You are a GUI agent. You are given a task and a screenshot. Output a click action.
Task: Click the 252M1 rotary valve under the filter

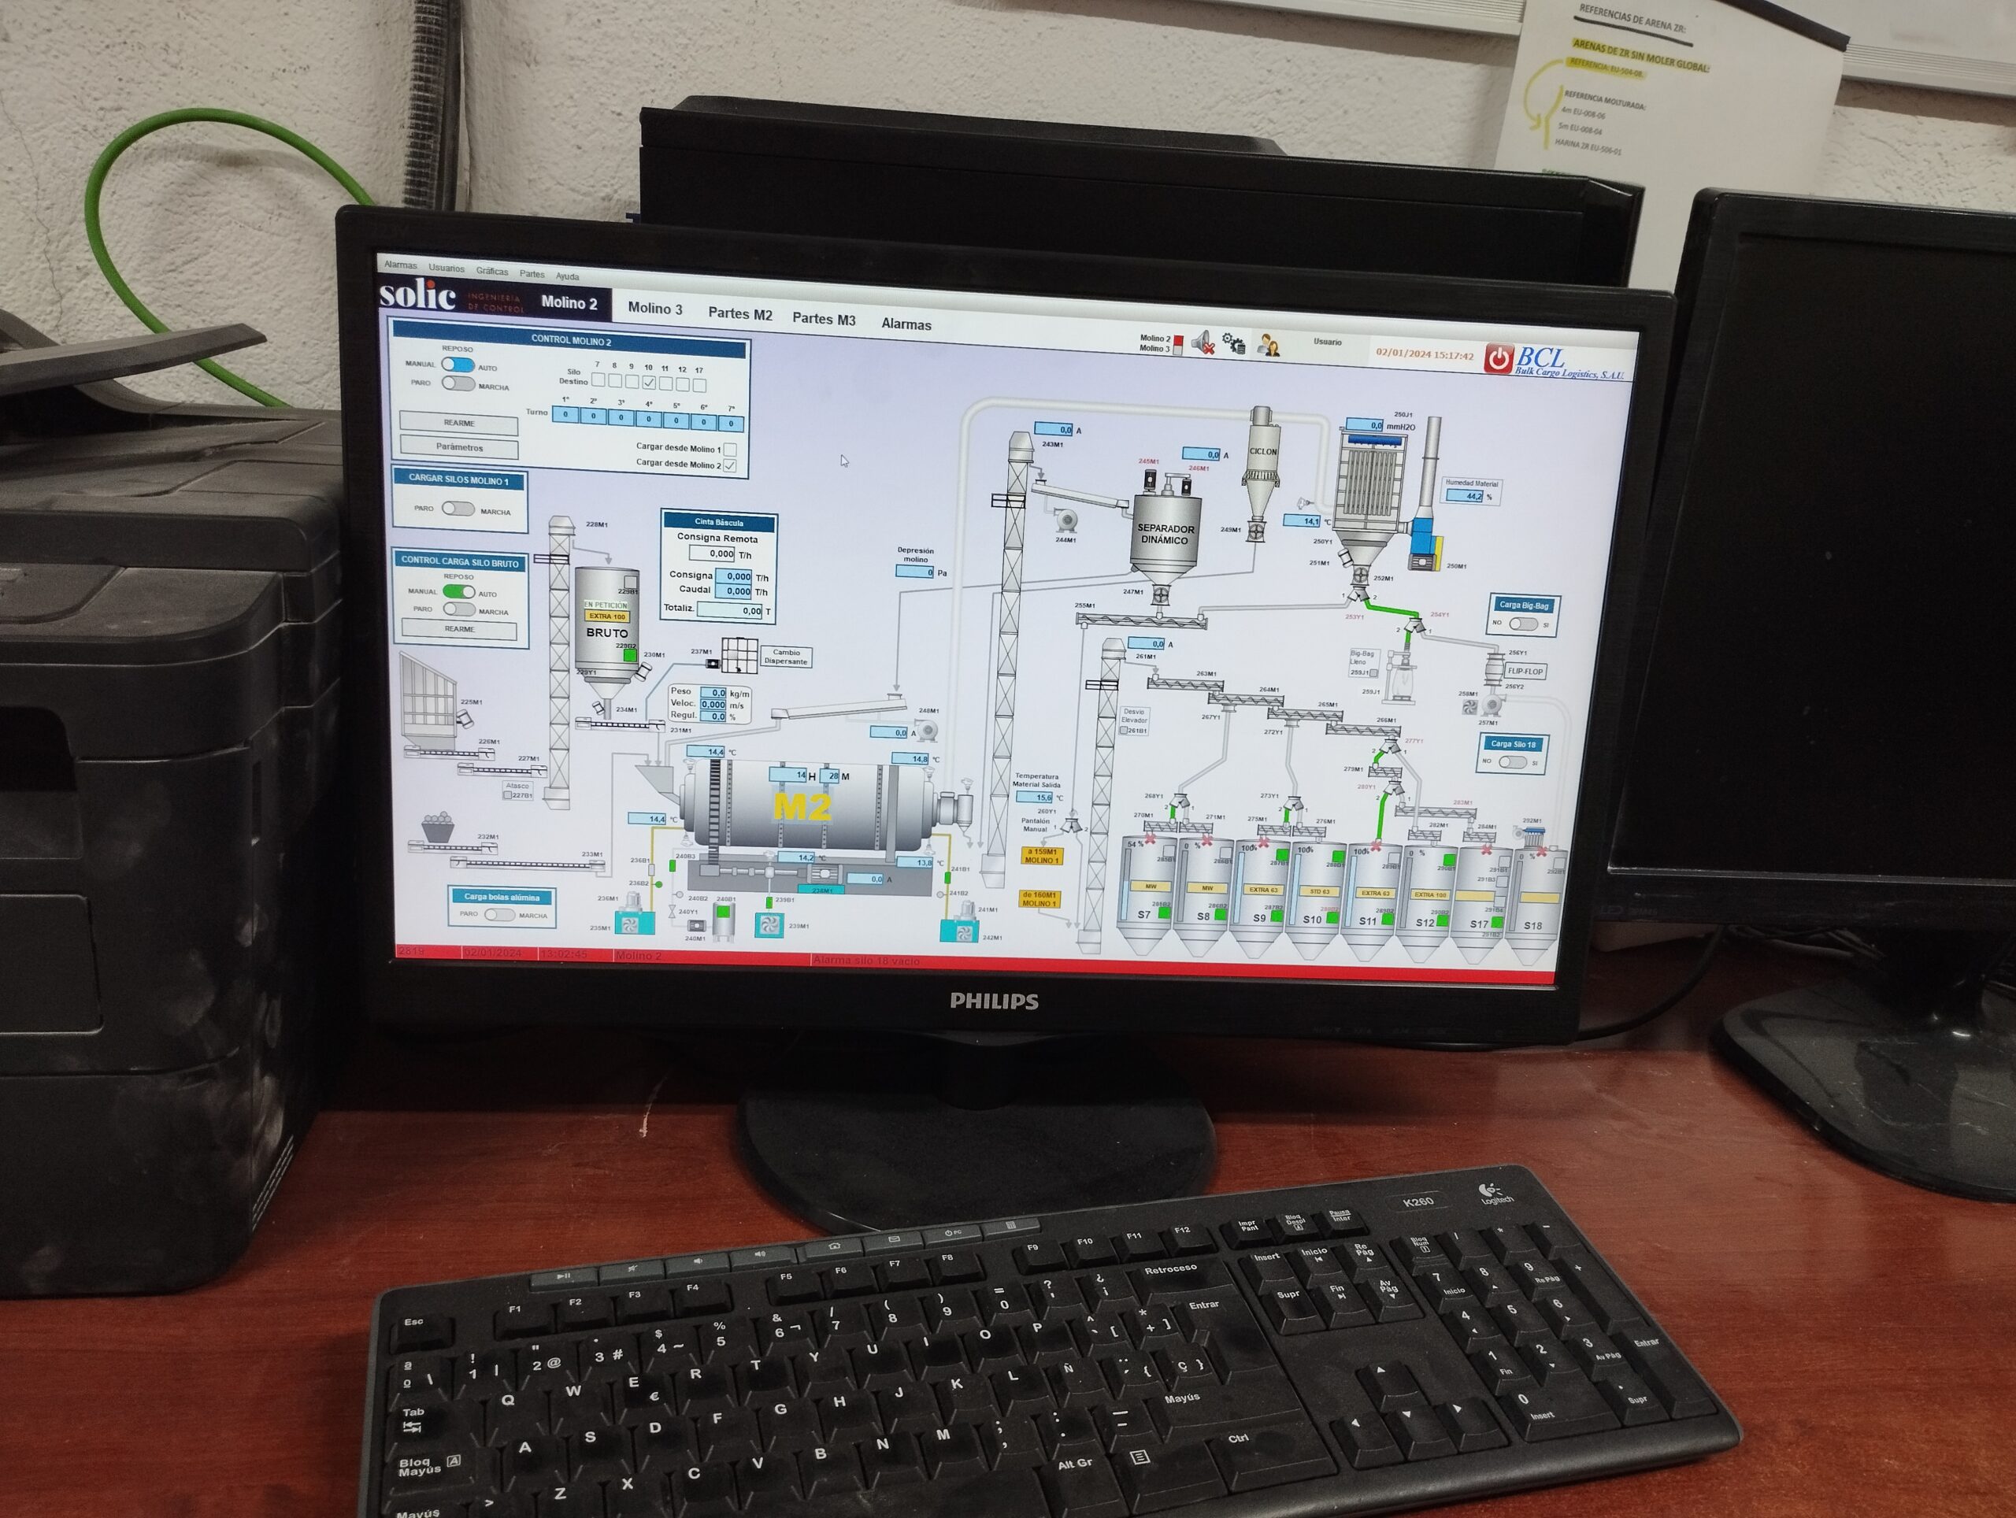point(1361,575)
